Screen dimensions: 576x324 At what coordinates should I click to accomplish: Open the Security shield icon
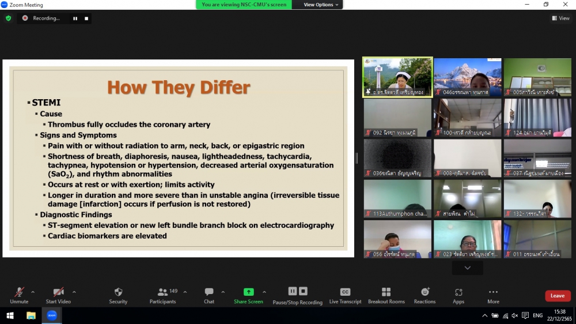click(x=118, y=292)
